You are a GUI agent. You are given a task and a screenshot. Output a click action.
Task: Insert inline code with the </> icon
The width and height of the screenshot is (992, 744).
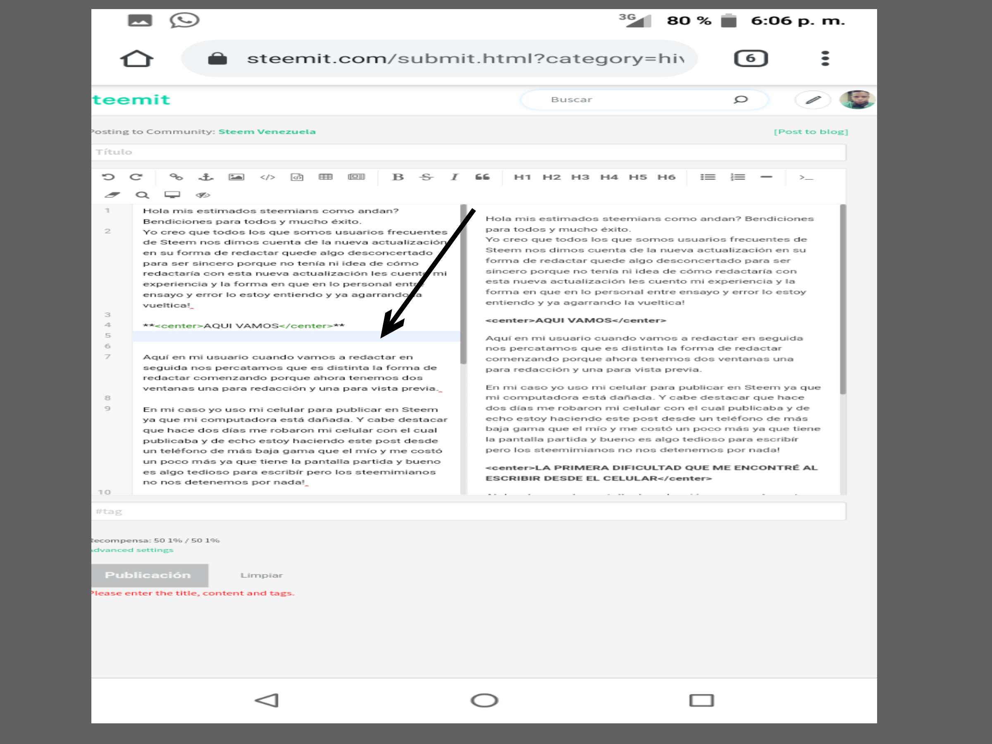coord(267,177)
